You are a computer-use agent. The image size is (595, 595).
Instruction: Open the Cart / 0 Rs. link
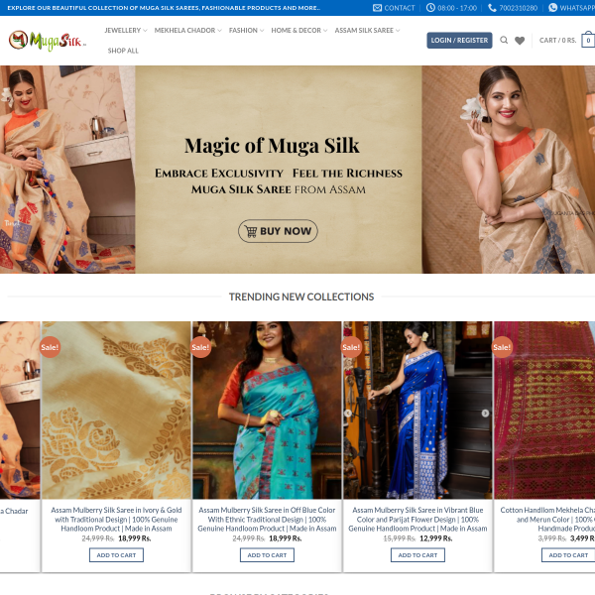point(557,41)
